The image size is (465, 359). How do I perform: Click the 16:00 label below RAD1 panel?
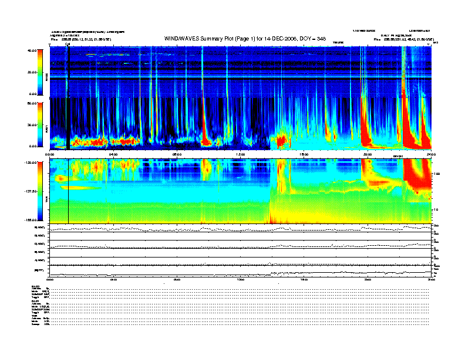(x=304, y=154)
